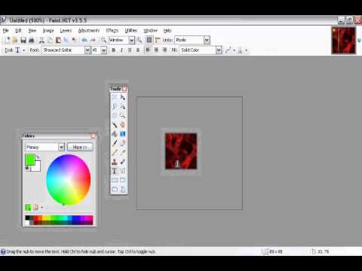Select the Text tool in Tools window
Screen dimensions: 362x271
115,171
